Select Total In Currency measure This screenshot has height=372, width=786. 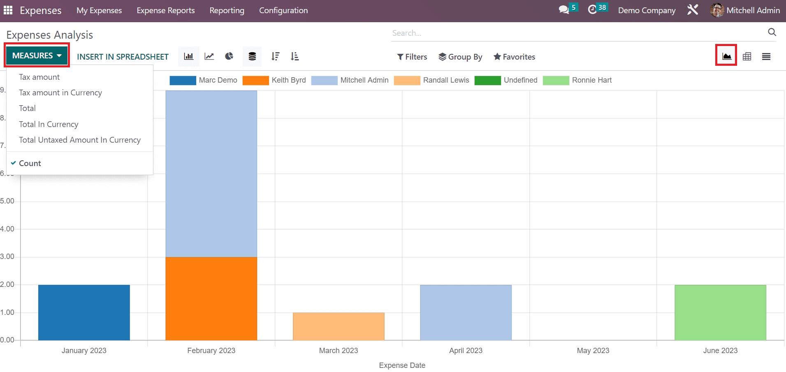tap(49, 124)
